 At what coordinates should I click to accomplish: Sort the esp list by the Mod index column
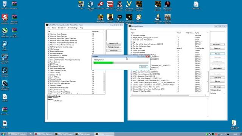point(95,31)
